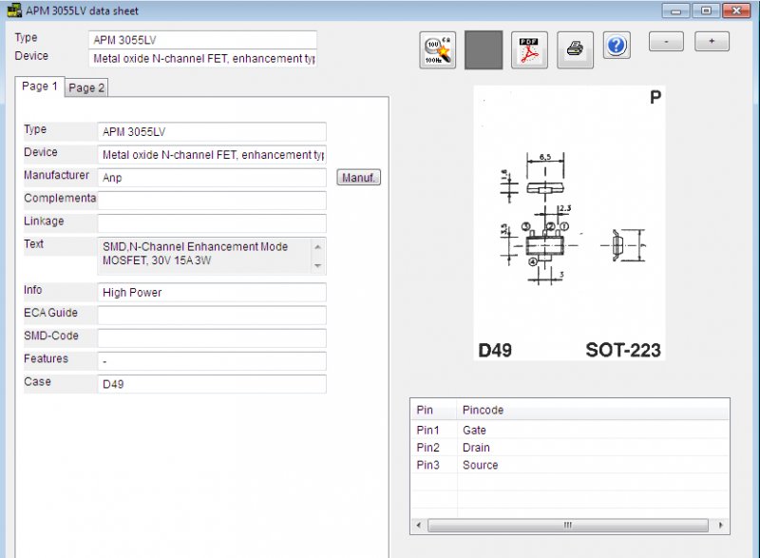
Task: Click the empty Linkage field
Action: pos(212,223)
